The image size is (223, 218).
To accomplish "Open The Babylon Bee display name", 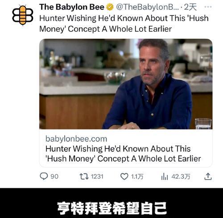I will [x=72, y=7].
